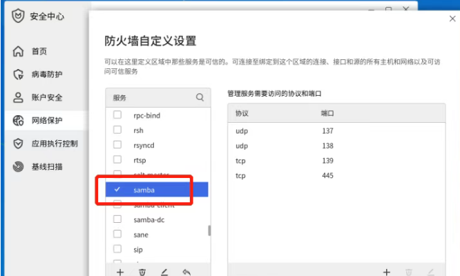Click the search icon in the services header

tap(200, 98)
